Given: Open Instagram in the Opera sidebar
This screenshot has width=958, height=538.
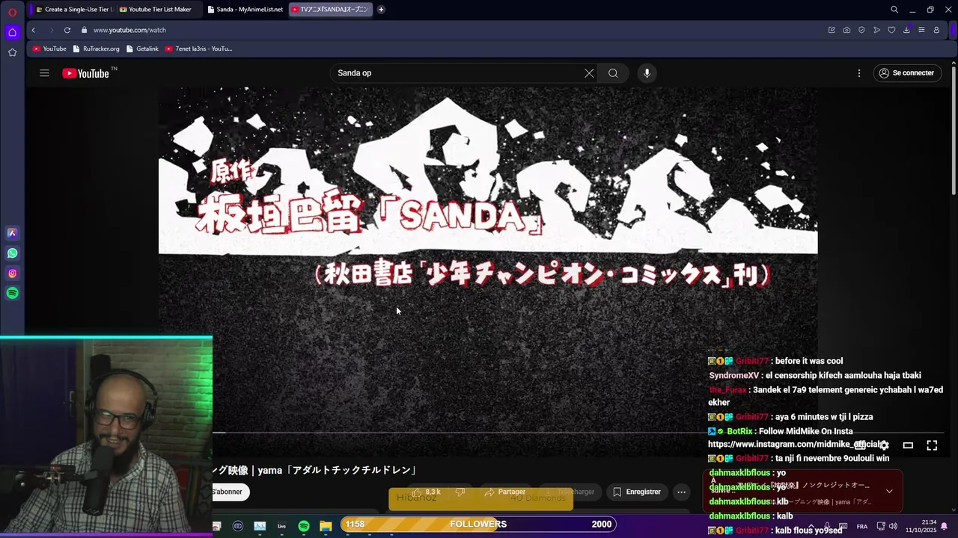Looking at the screenshot, I should coord(12,273).
